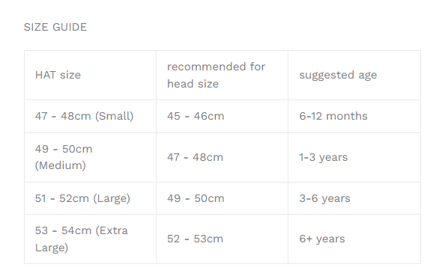Image resolution: width=448 pixels, height=279 pixels.
Task: Click the 47 - 48cm (Small) cell
Action: [x=91, y=117]
